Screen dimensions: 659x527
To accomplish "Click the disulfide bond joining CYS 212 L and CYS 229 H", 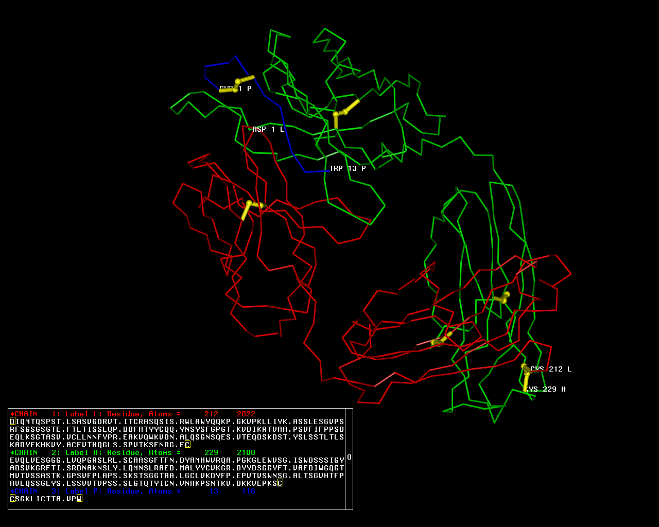I will click(x=526, y=378).
